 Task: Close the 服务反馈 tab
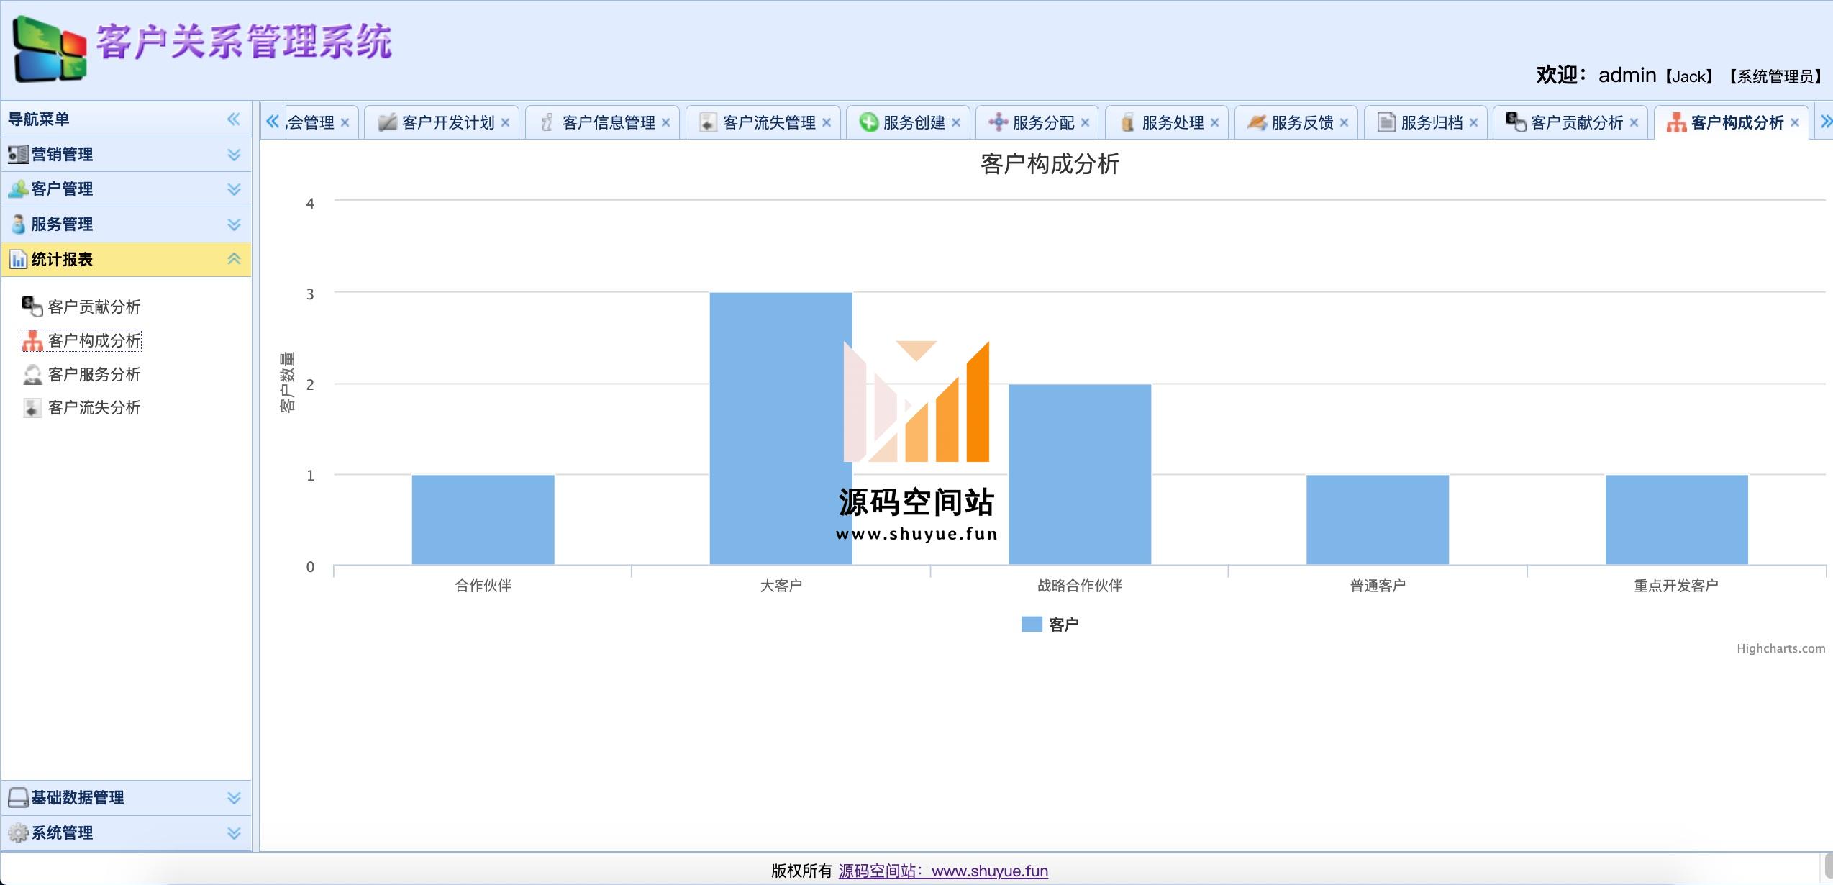1344,123
